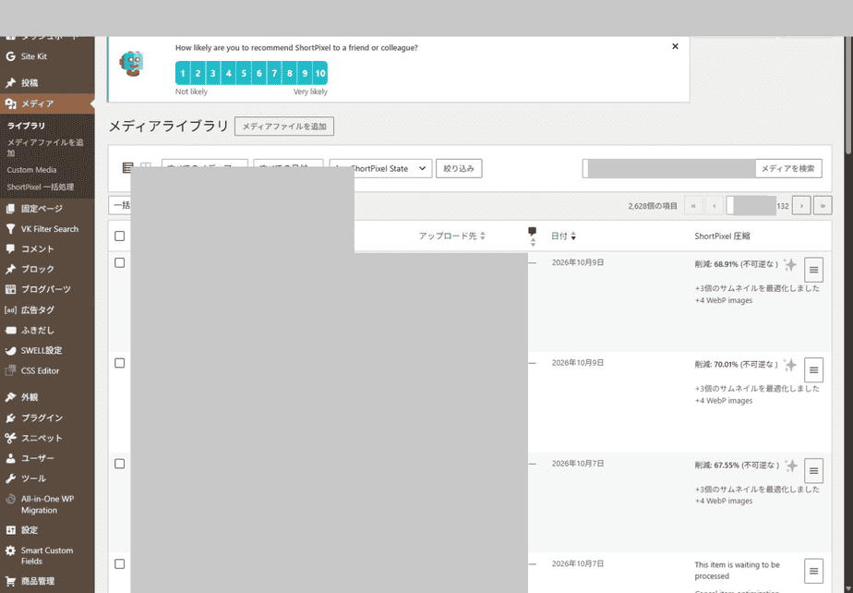
Task: Click メディアファイルを追加 button by title
Action: [x=284, y=127]
